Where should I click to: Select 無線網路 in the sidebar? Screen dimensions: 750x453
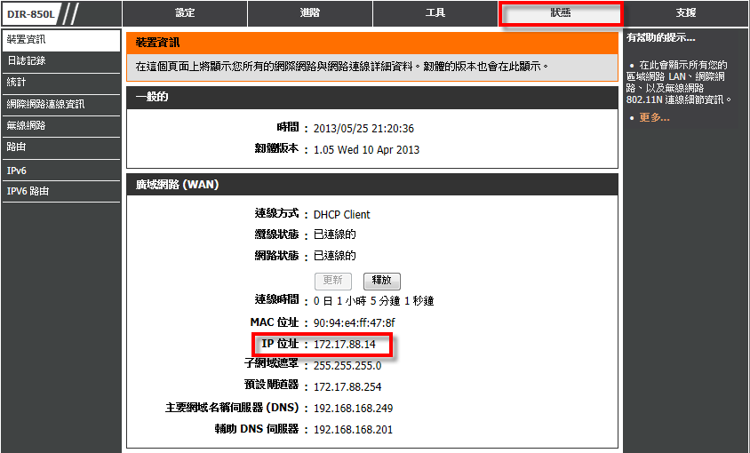pyautogui.click(x=60, y=126)
